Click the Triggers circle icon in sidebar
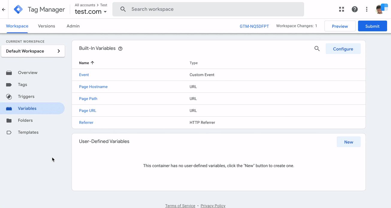Screen dimensions: 391x208 [9, 97]
